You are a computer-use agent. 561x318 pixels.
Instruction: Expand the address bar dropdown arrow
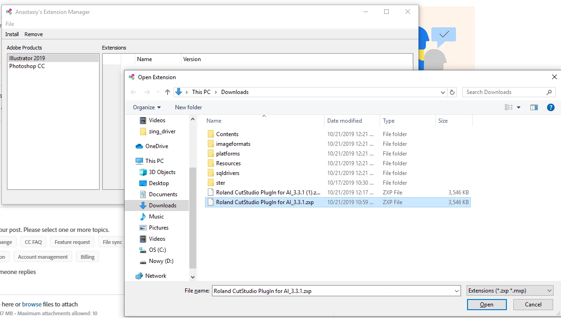tap(443, 92)
